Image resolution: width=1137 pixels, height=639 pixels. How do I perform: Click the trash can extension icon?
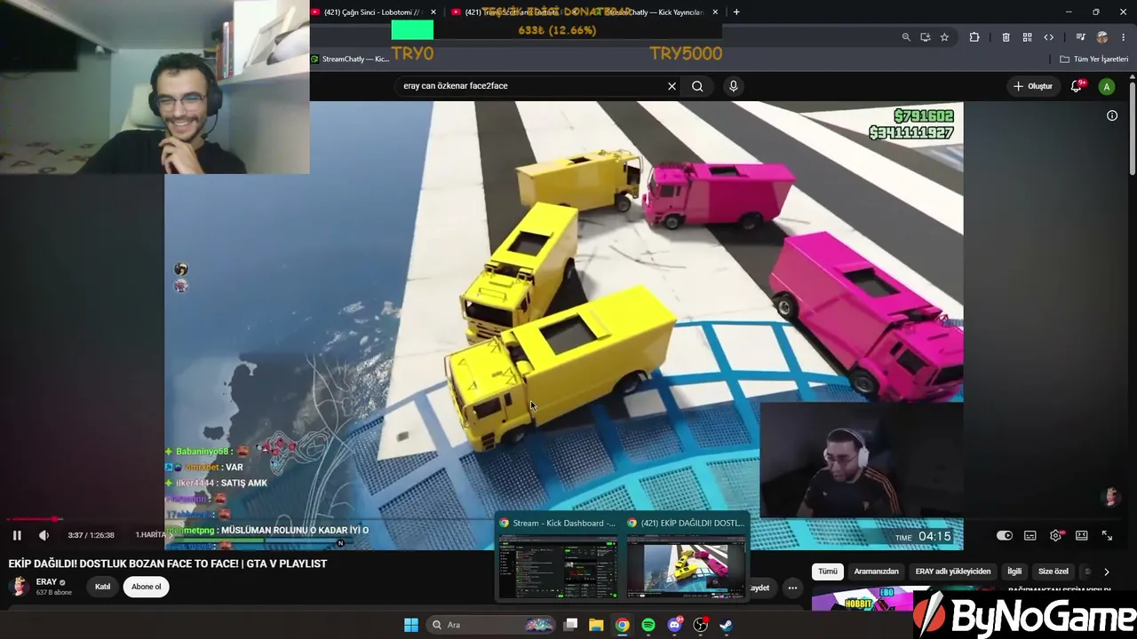1006,37
